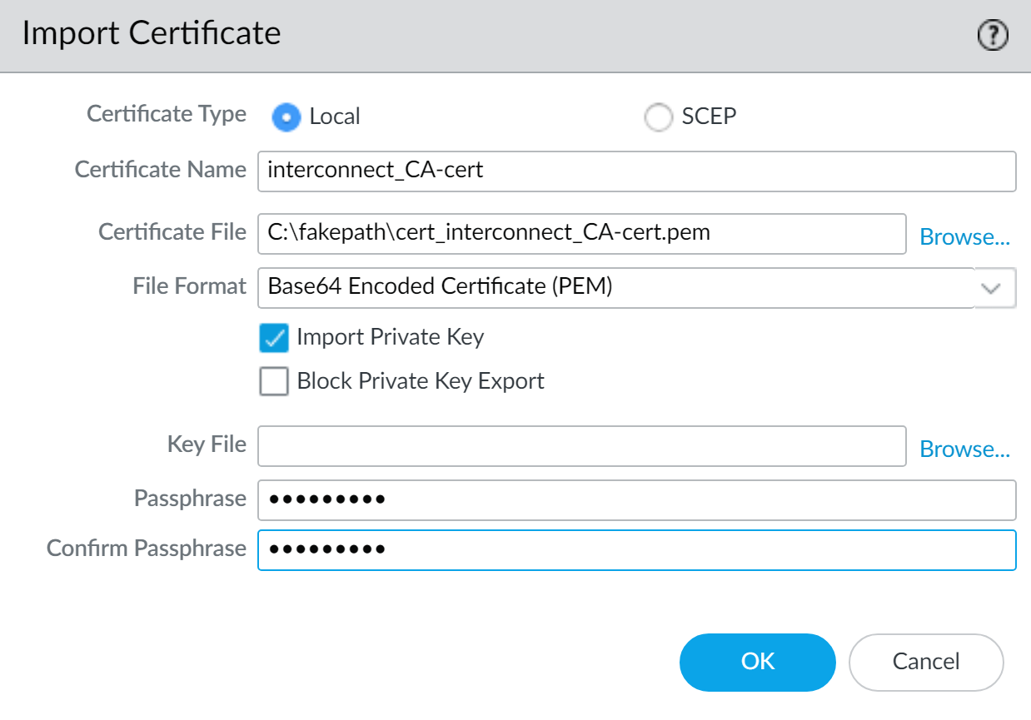This screenshot has width=1031, height=720.
Task: Click the Base64 Encoded Certificate combo box
Action: (615, 287)
